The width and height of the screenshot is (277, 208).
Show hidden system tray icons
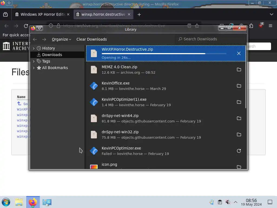[x=236, y=202]
